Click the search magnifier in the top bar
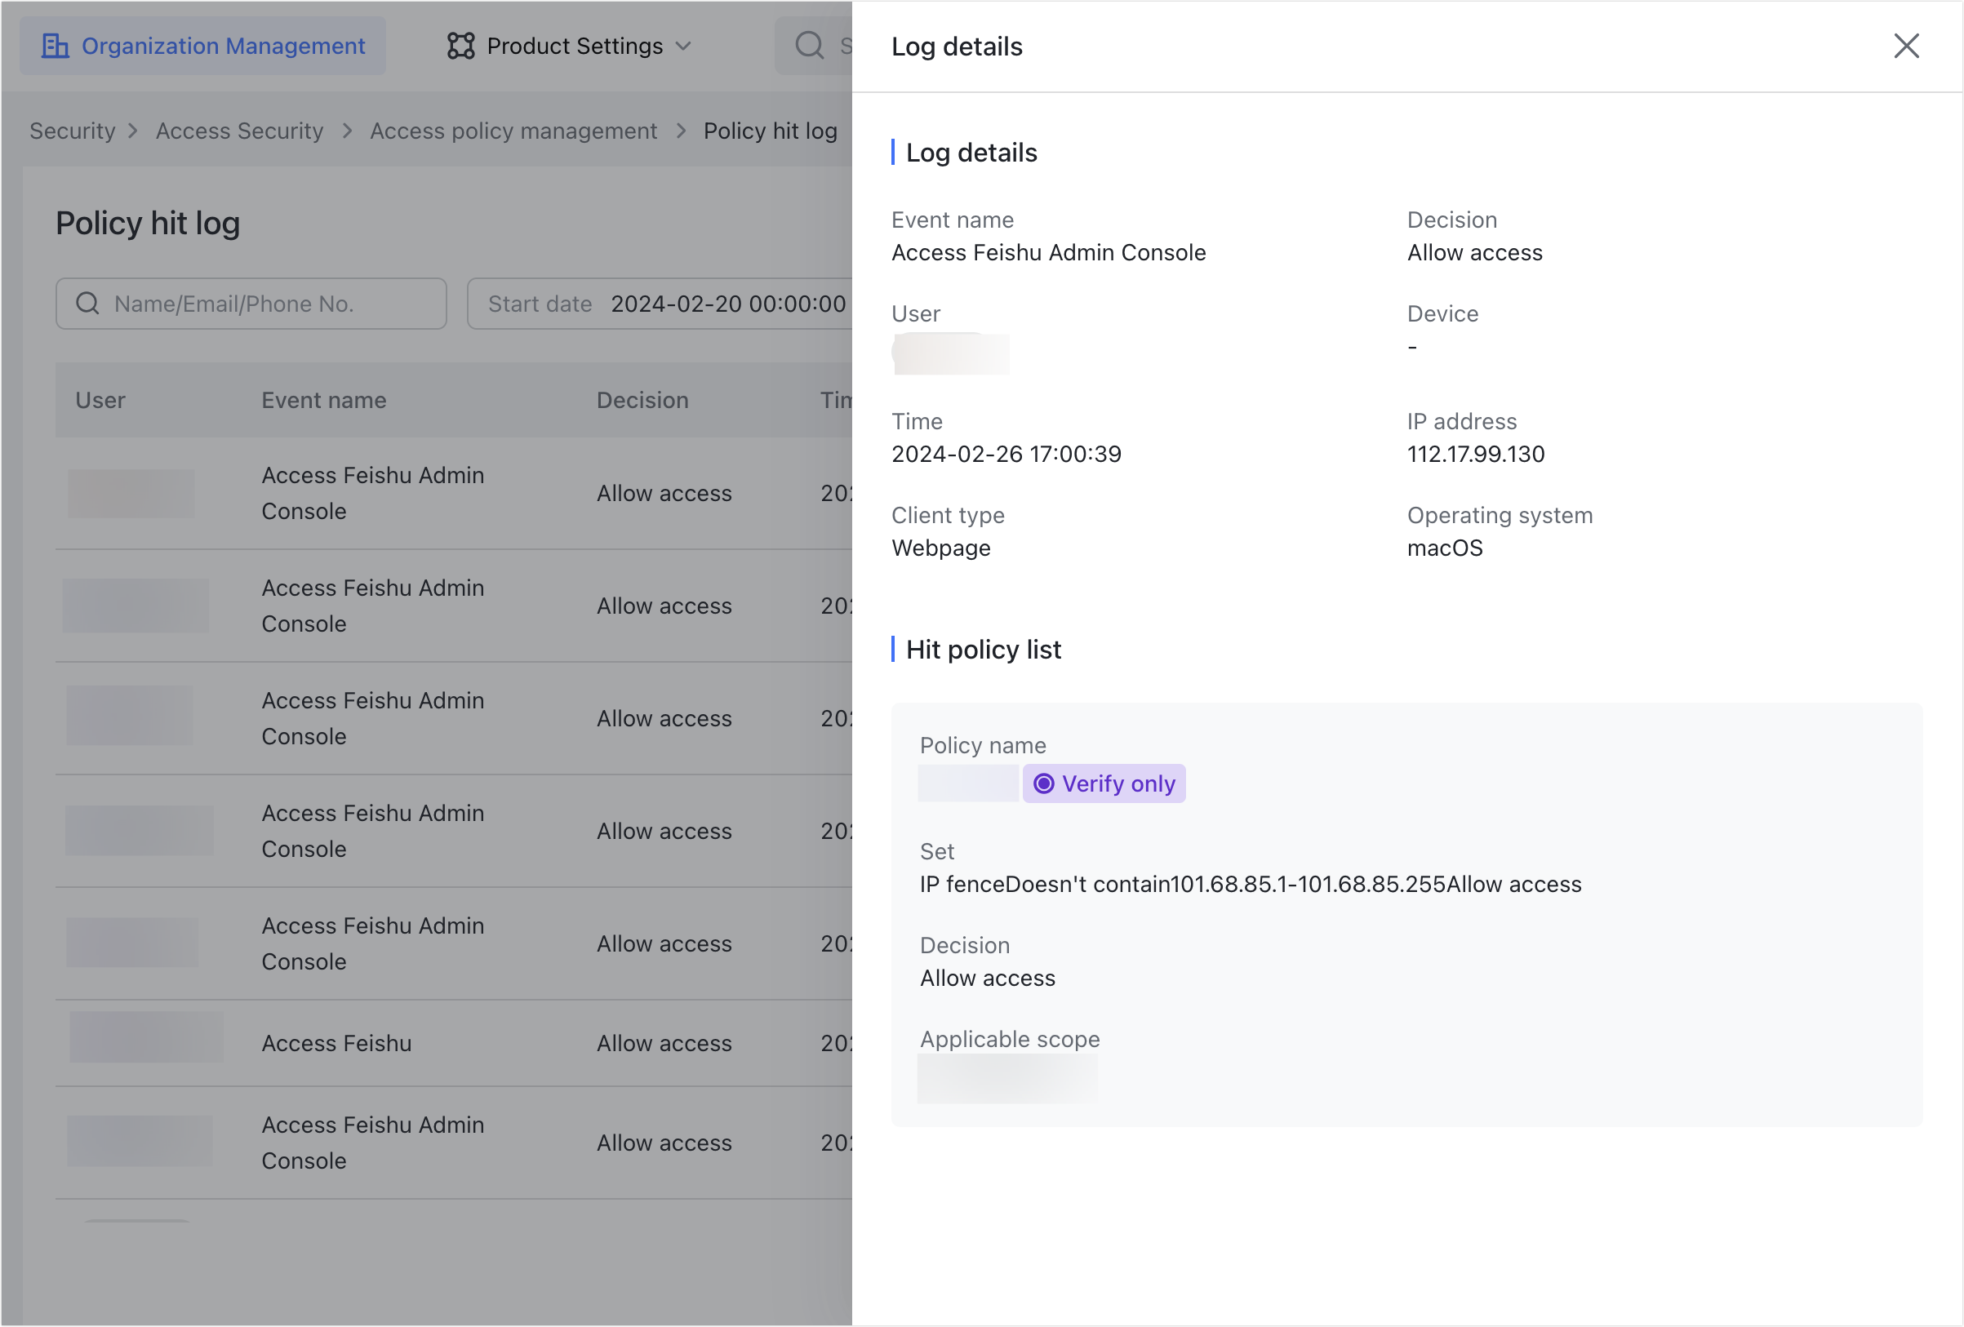The image size is (1964, 1327). [x=809, y=46]
